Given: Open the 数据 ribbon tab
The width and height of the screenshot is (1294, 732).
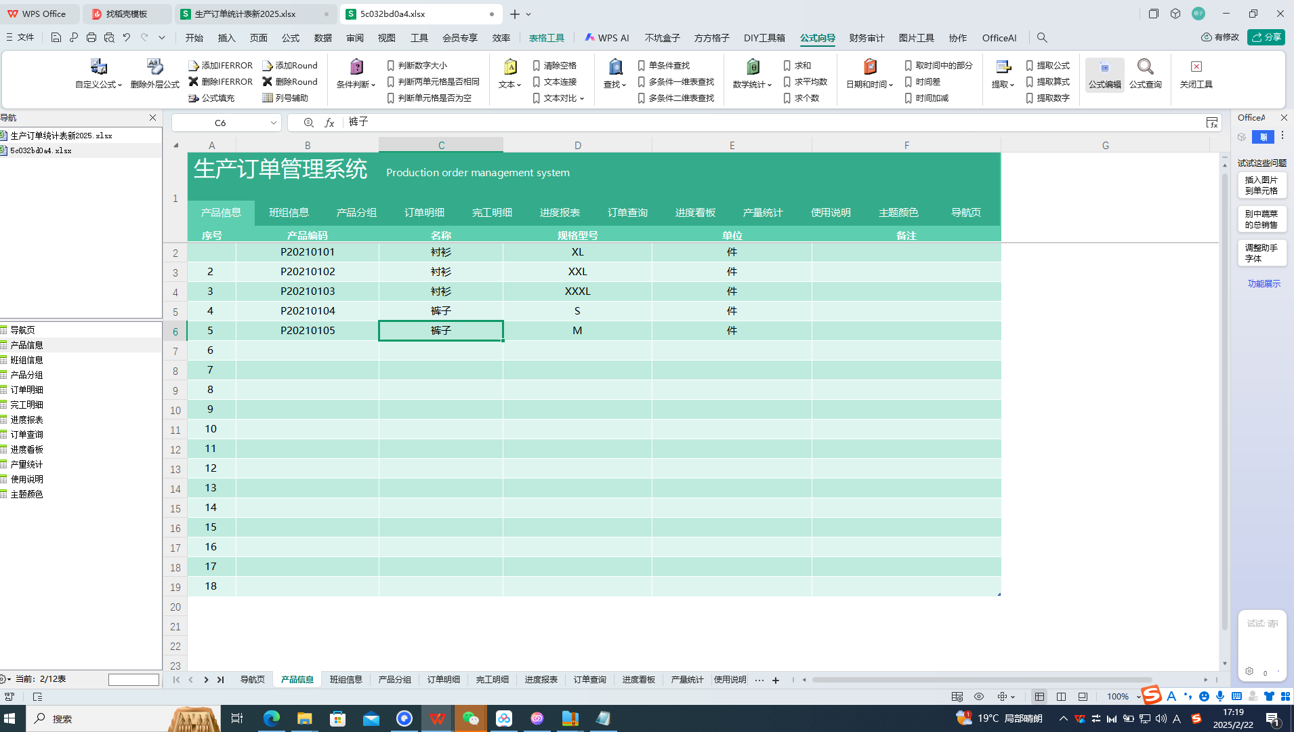Looking at the screenshot, I should 323,38.
